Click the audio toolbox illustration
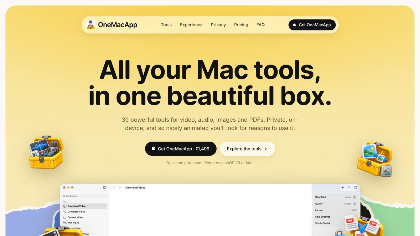The image size is (420, 236). click(46, 152)
